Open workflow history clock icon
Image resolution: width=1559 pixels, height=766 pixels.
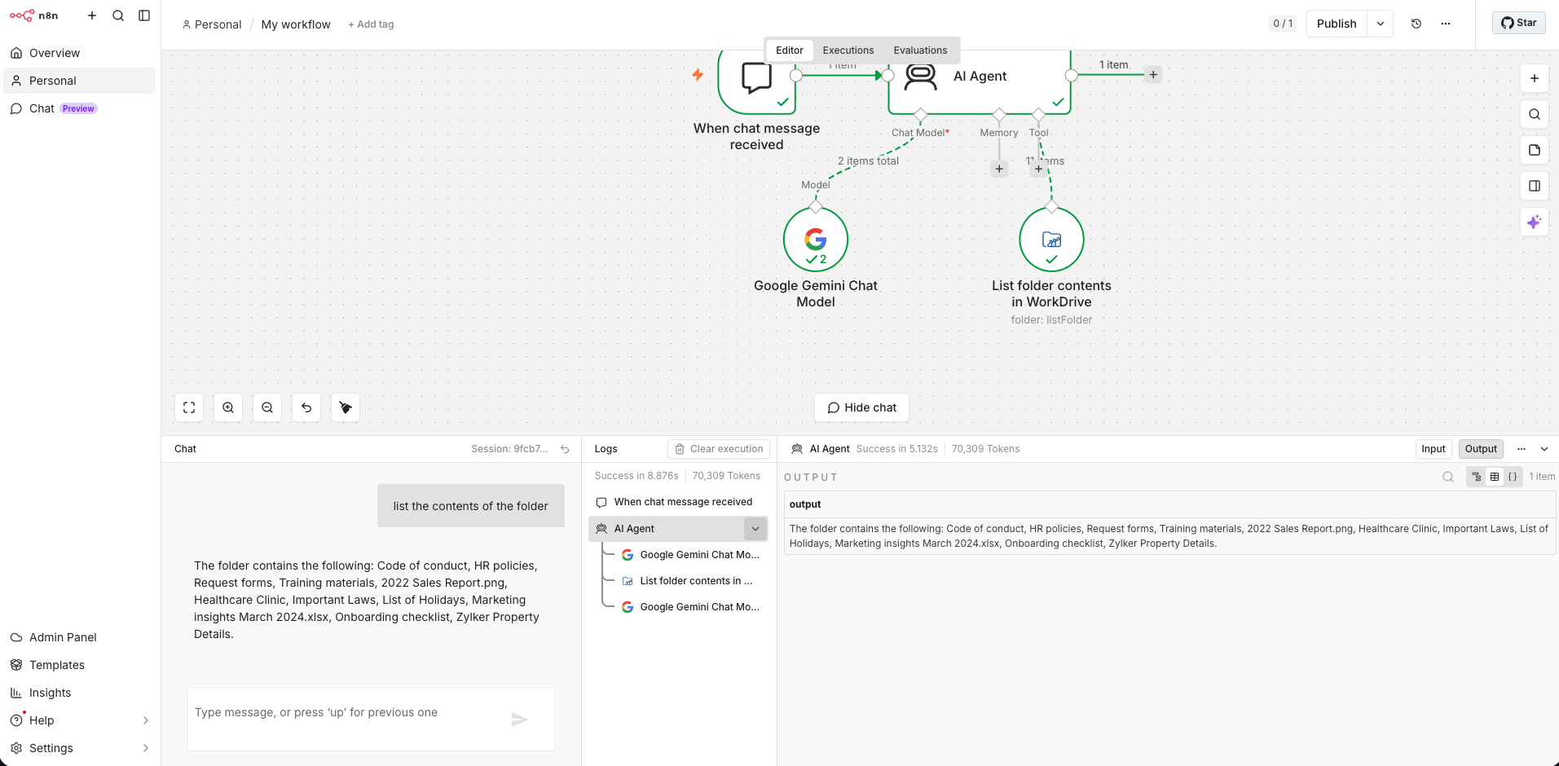(1416, 24)
